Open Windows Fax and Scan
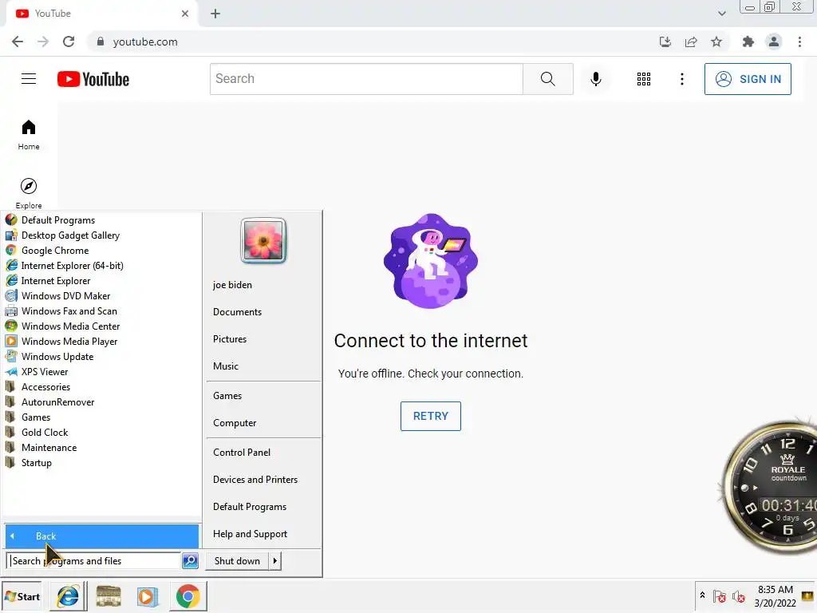817x613 pixels. (x=69, y=310)
